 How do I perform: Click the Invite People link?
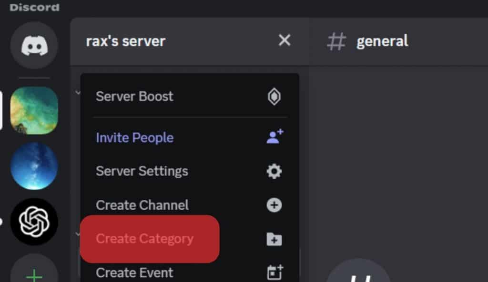point(135,137)
